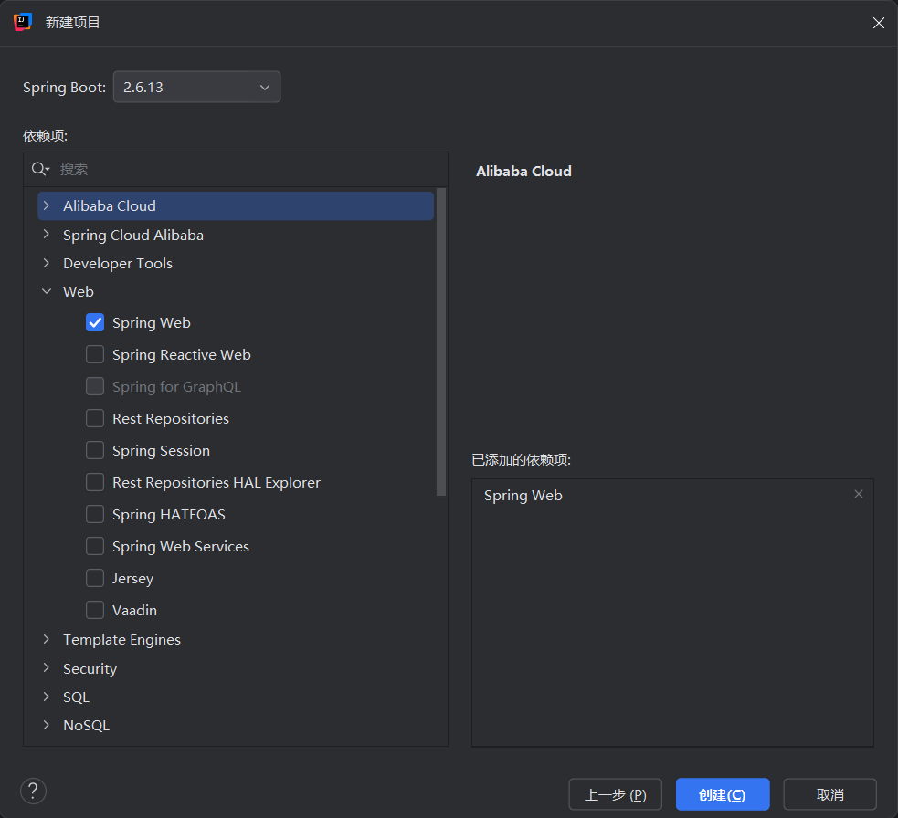Expand the Spring Cloud Alibaba category

(47, 235)
